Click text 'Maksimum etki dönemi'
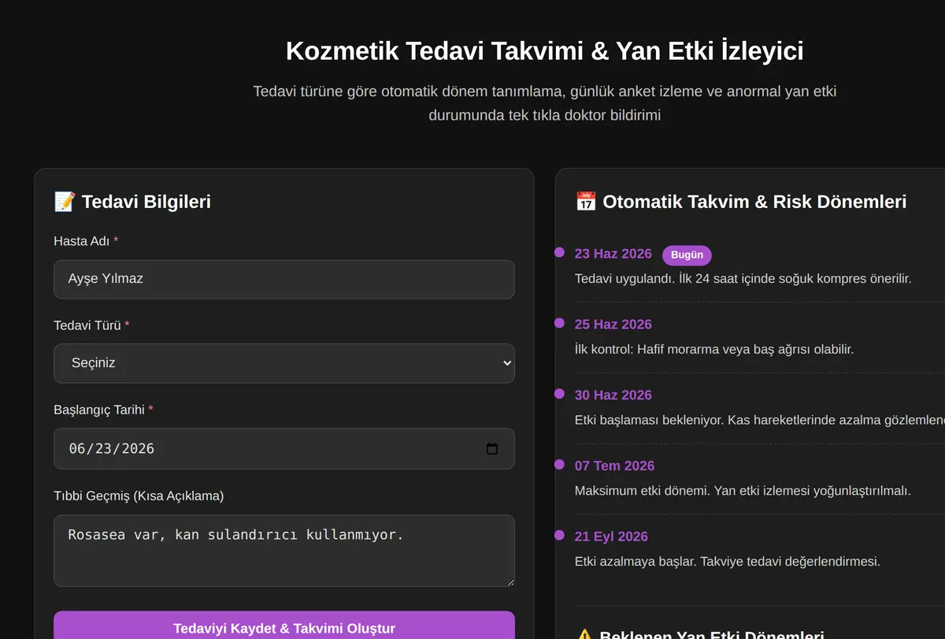Screen dimensions: 945x639 [743, 491]
